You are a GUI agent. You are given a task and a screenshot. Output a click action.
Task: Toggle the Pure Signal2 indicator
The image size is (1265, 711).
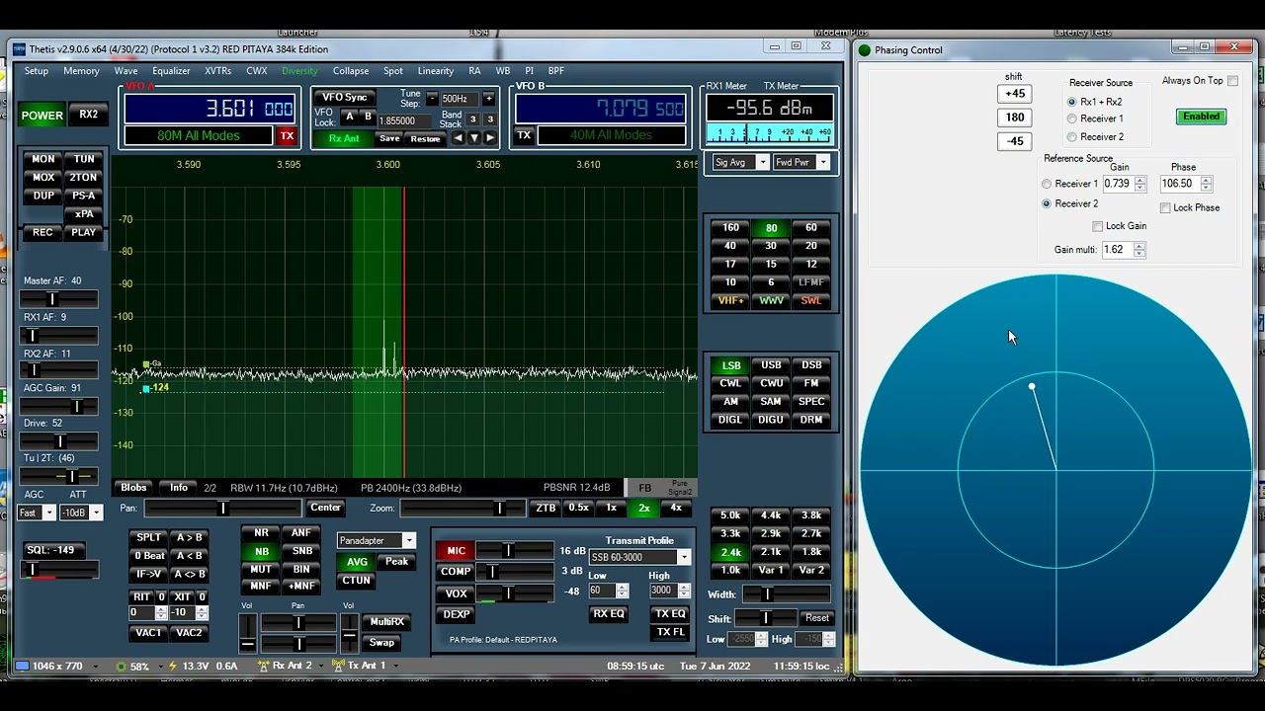(680, 488)
